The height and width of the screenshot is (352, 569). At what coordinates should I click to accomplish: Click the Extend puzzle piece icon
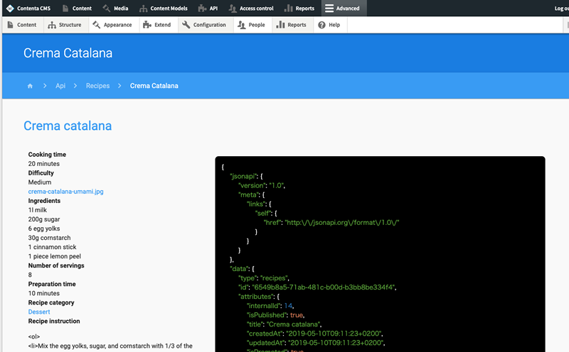147,25
